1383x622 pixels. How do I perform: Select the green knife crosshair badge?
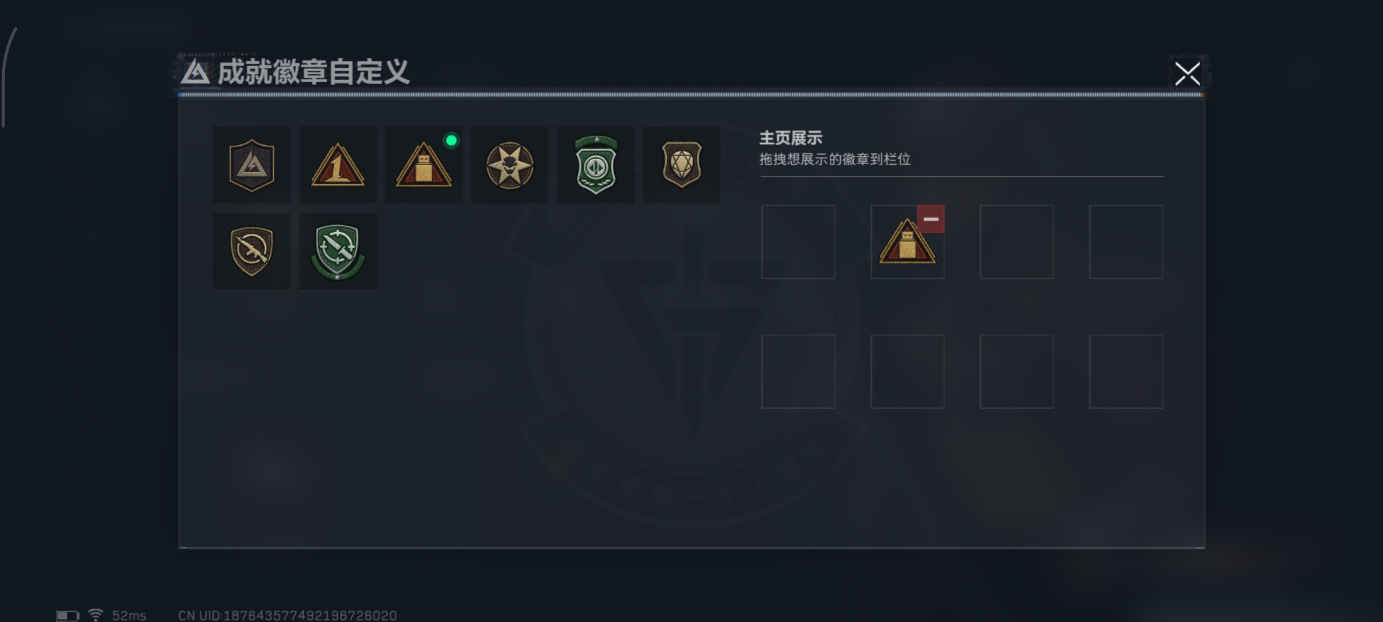pos(338,252)
